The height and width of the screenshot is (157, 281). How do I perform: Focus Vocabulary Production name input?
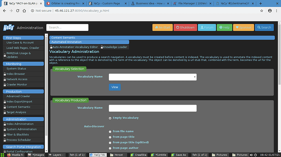(x=153, y=108)
